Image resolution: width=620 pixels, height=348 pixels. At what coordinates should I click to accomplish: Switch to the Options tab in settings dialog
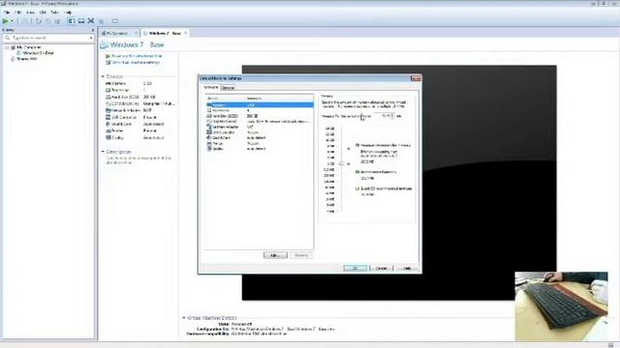coord(228,88)
